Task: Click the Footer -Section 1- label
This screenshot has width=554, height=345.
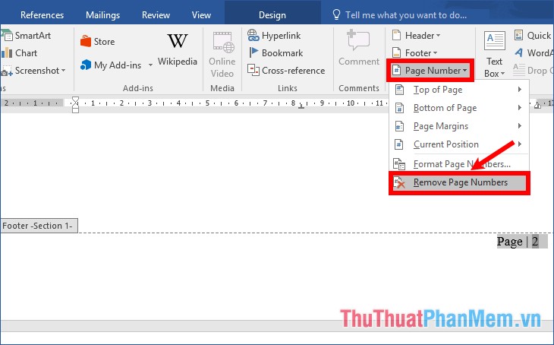Action: (39, 226)
